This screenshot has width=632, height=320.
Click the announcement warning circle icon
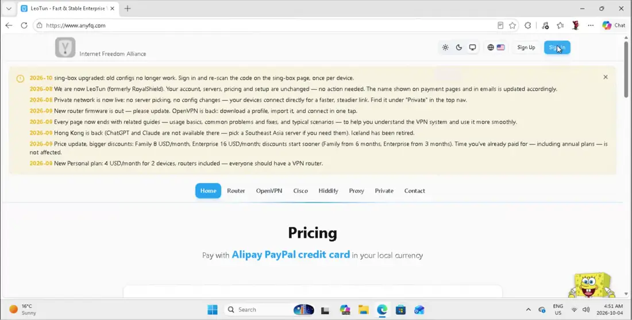click(x=20, y=79)
